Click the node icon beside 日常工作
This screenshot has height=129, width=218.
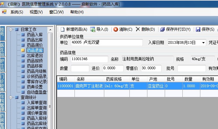[17, 29]
